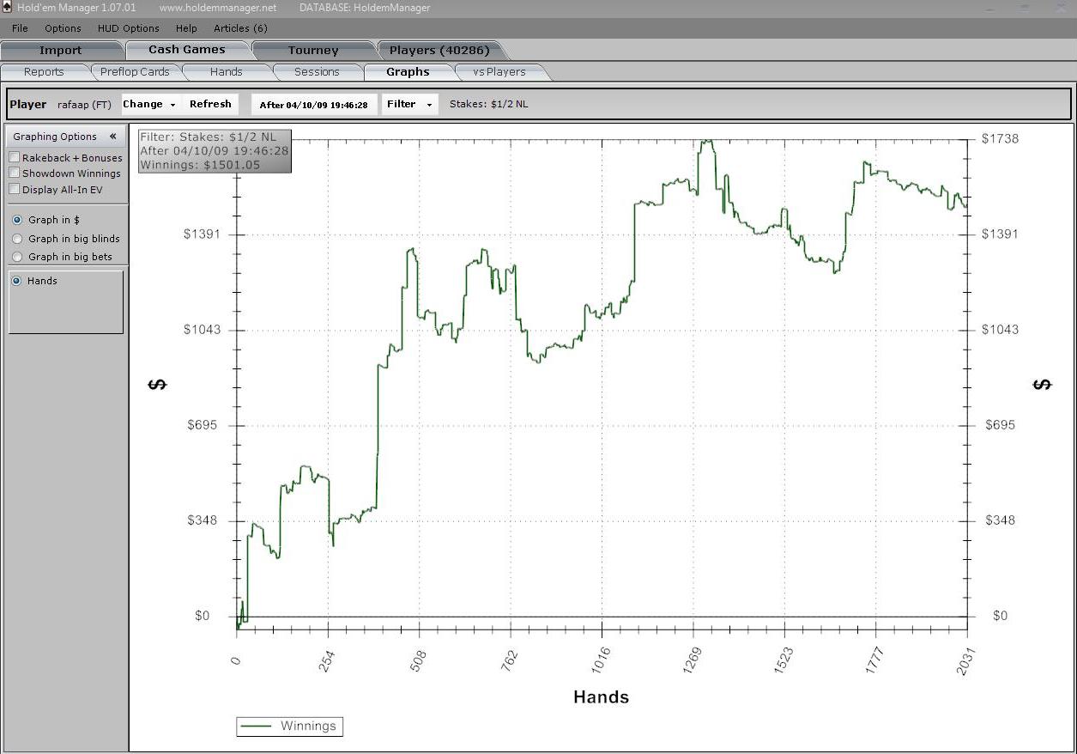The height and width of the screenshot is (754, 1077).
Task: Open the Hands sub-tab
Action: point(226,71)
